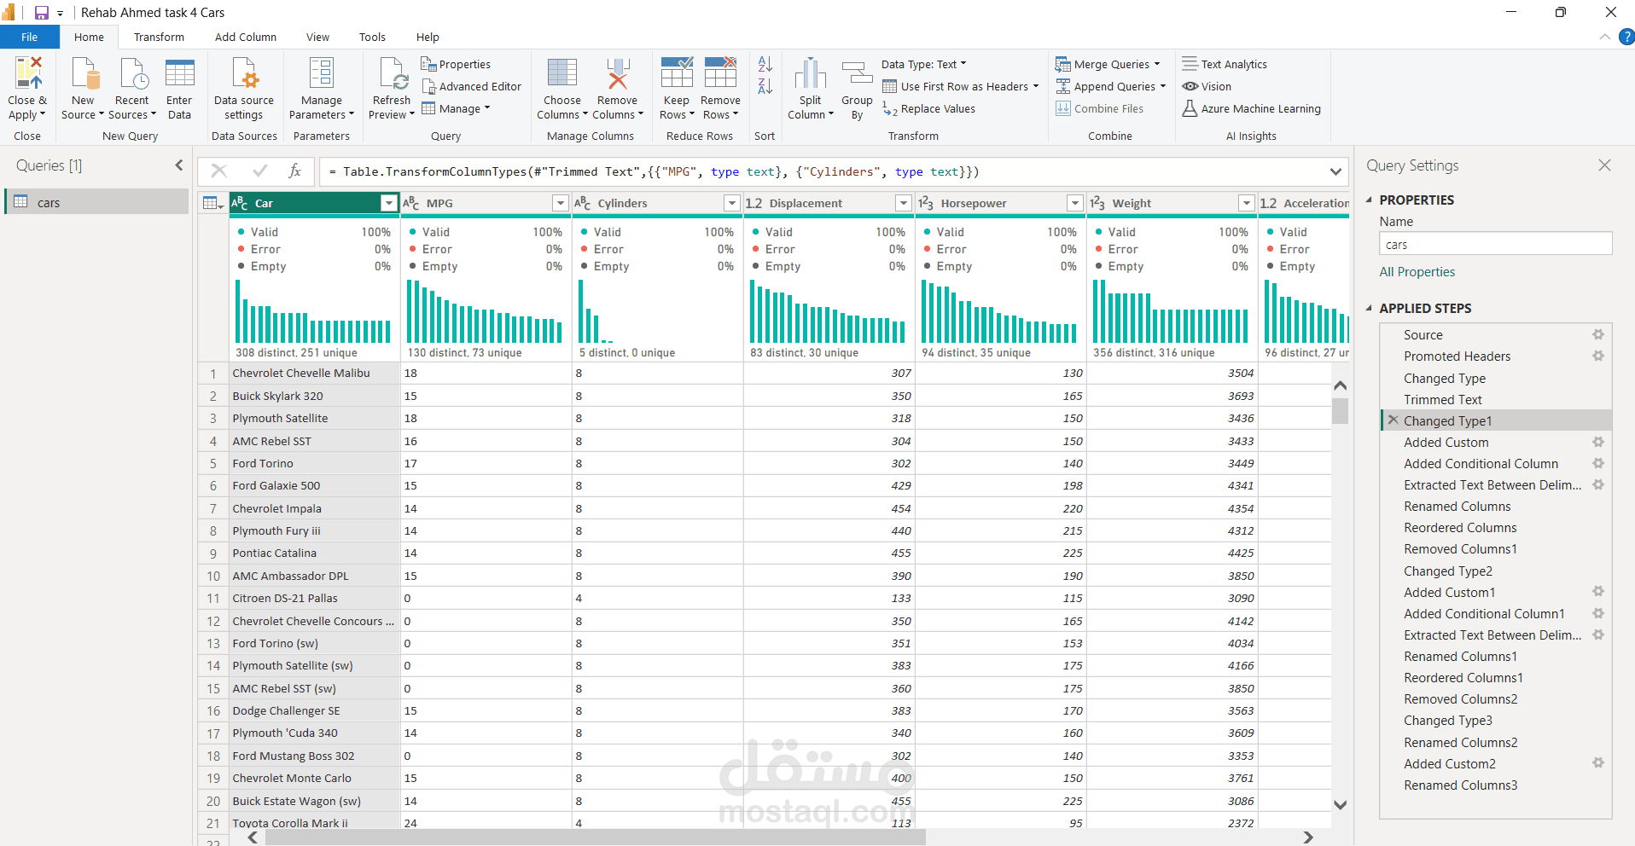Image resolution: width=1635 pixels, height=846 pixels.
Task: Collapse the APPLIED STEPS section
Action: point(1370,308)
